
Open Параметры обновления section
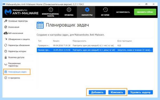click(x=19, y=45)
